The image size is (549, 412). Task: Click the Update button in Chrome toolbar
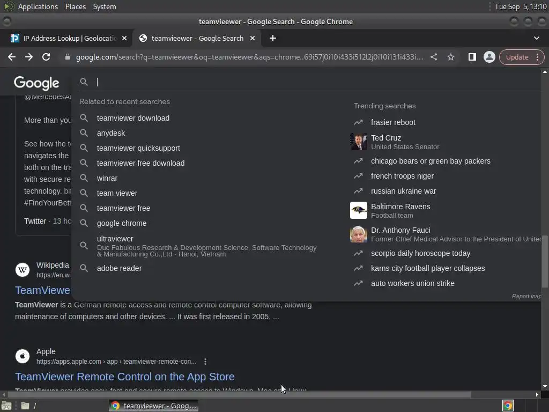tap(517, 57)
